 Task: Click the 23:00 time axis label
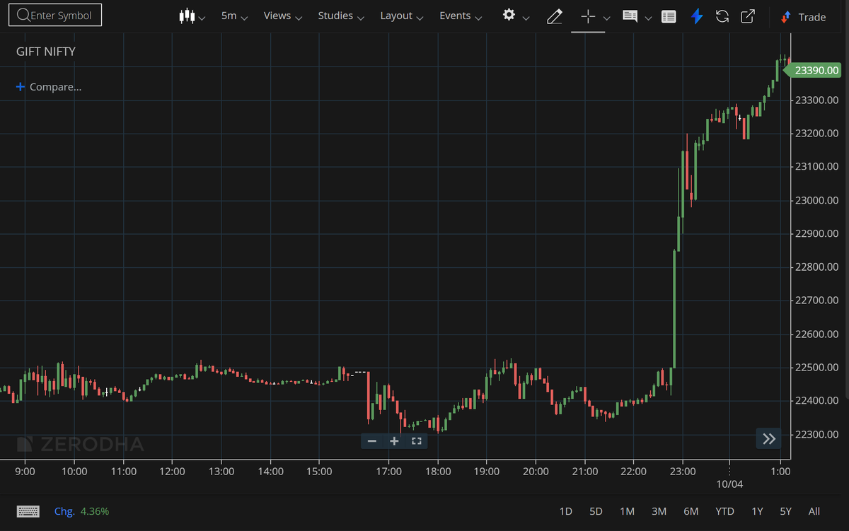pyautogui.click(x=682, y=472)
